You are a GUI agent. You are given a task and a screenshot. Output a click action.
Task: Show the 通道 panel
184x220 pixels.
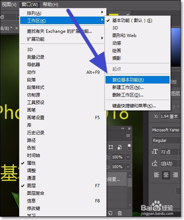(x=63, y=178)
